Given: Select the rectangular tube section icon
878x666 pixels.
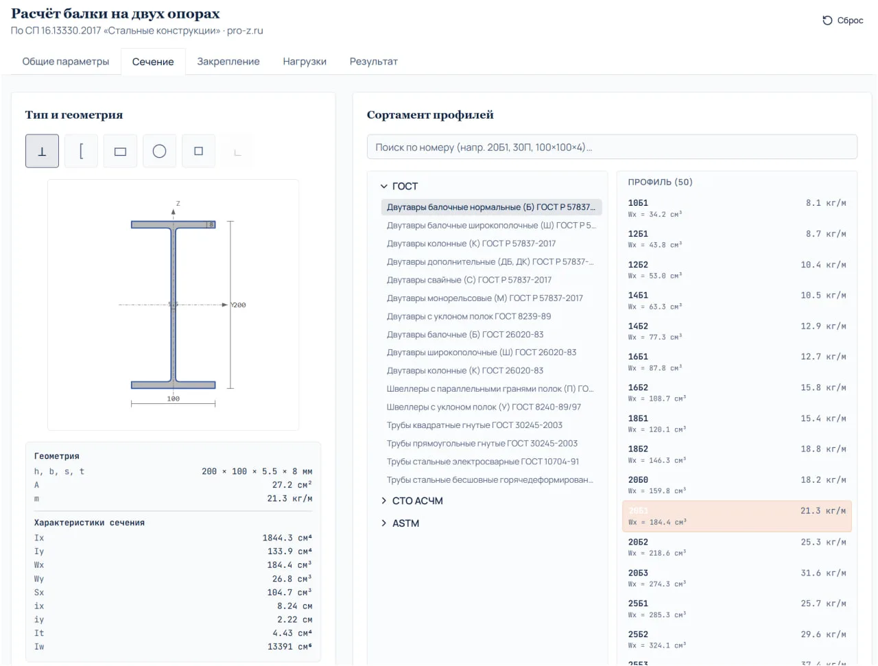Looking at the screenshot, I should click(120, 151).
